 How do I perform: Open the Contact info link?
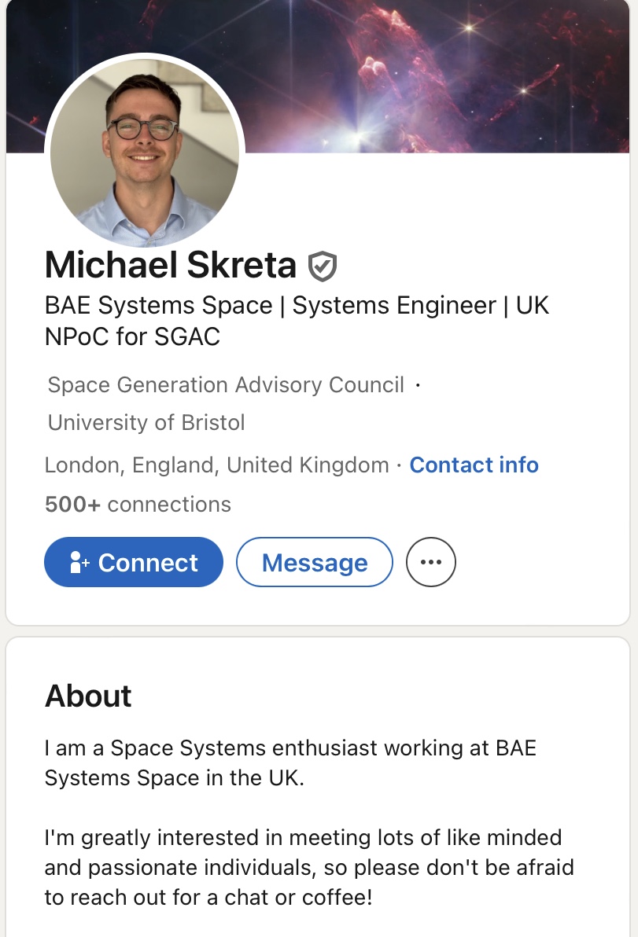(474, 465)
